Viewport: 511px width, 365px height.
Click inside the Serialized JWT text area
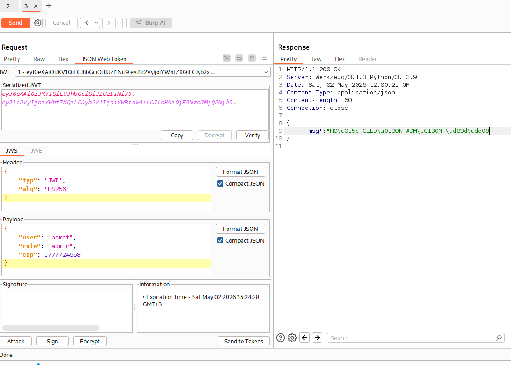[135, 110]
